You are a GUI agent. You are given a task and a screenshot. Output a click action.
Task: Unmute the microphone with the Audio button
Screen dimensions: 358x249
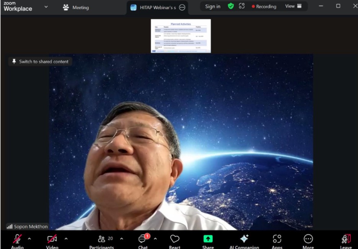(17, 239)
